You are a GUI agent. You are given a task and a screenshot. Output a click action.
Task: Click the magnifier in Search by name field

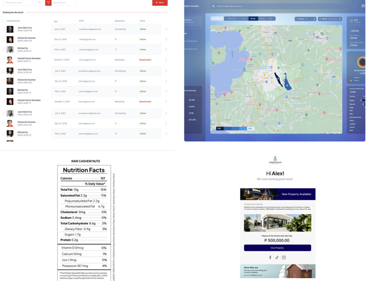point(40,2)
